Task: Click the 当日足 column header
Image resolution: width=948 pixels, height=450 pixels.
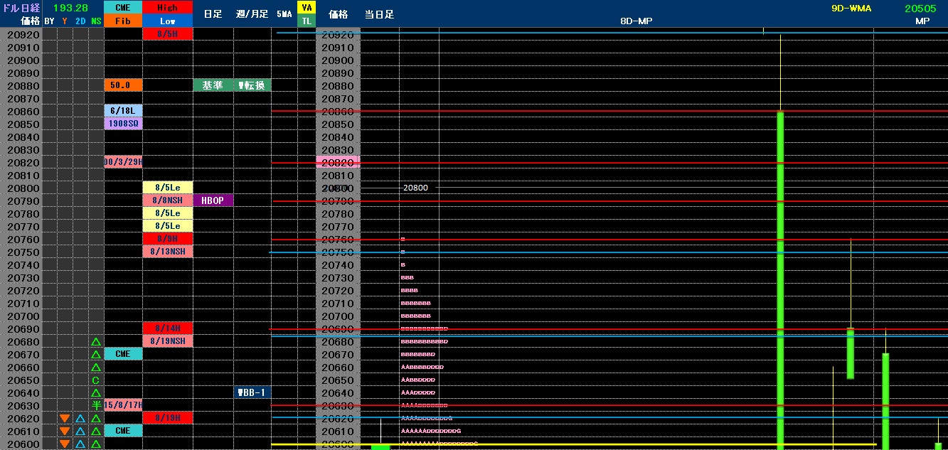Action: [379, 14]
